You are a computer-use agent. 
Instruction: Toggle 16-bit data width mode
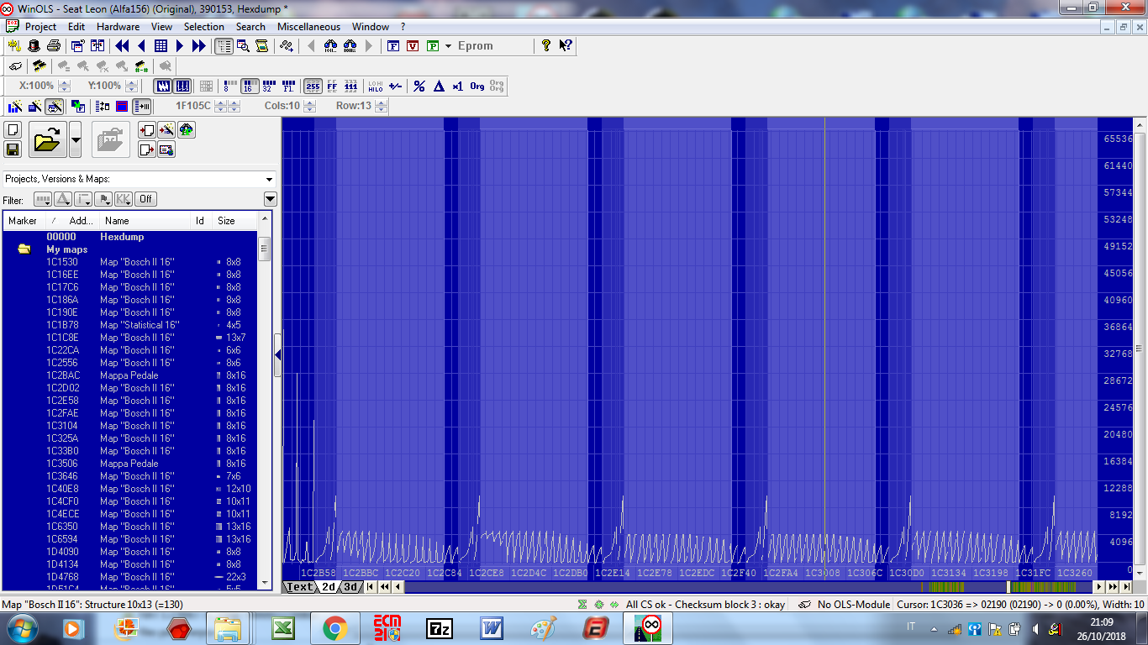(x=248, y=87)
